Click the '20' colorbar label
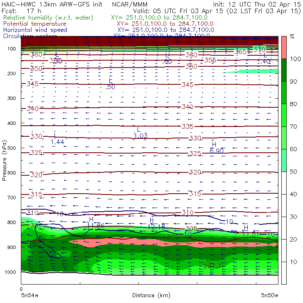 (293, 240)
